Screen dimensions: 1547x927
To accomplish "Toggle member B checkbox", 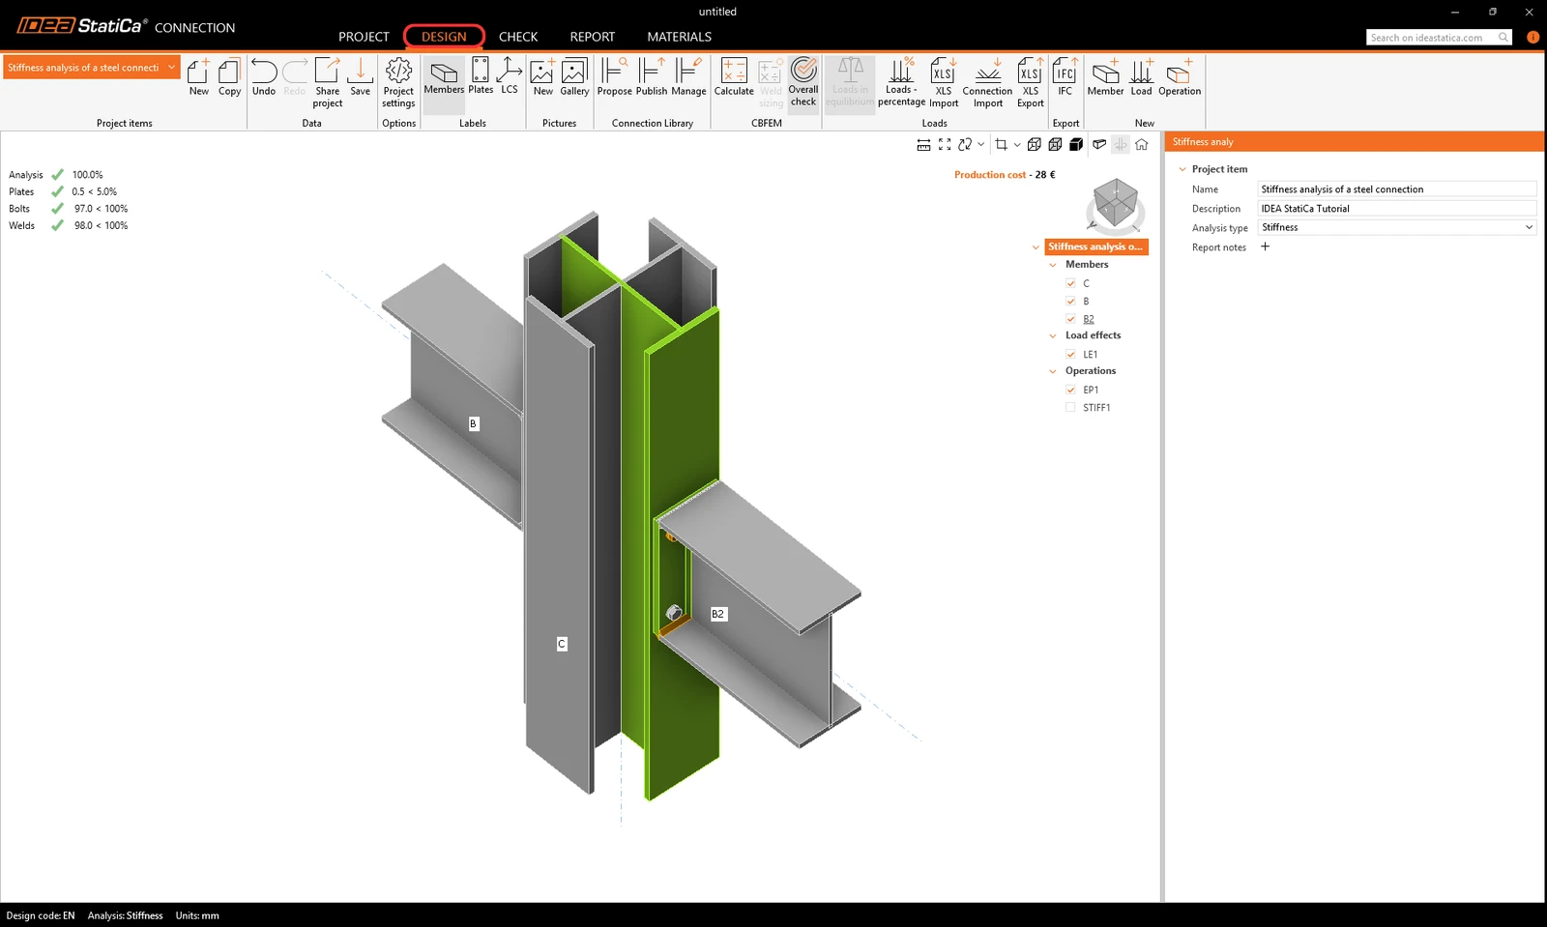I will pos(1070,301).
